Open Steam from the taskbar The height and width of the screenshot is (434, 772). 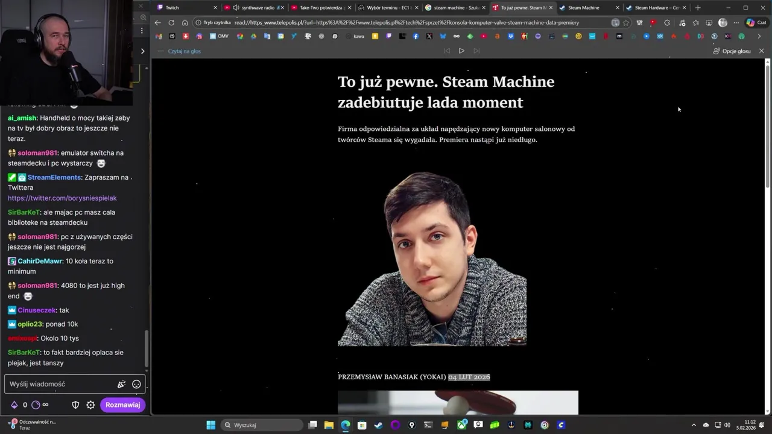(x=378, y=425)
